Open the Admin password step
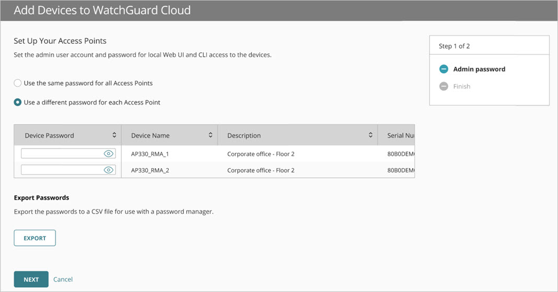Viewport: 558px width, 292px height. click(479, 69)
